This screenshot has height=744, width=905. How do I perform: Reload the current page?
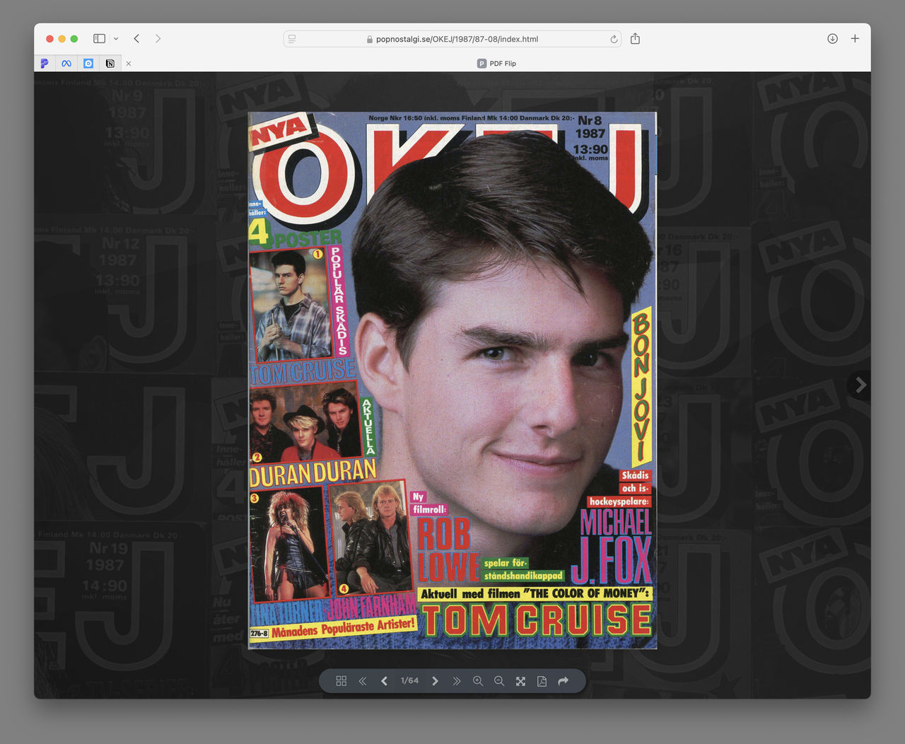coord(614,39)
